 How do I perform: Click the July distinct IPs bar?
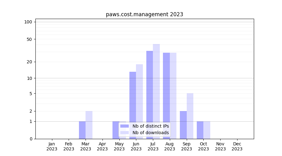pos(150,94)
